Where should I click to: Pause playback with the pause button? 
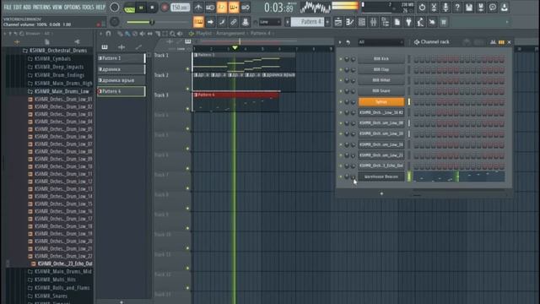[141, 8]
